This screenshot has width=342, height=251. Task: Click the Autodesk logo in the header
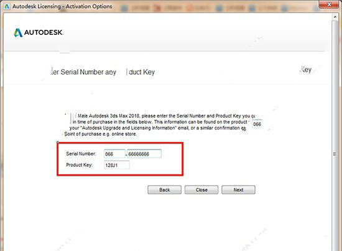pos(39,32)
